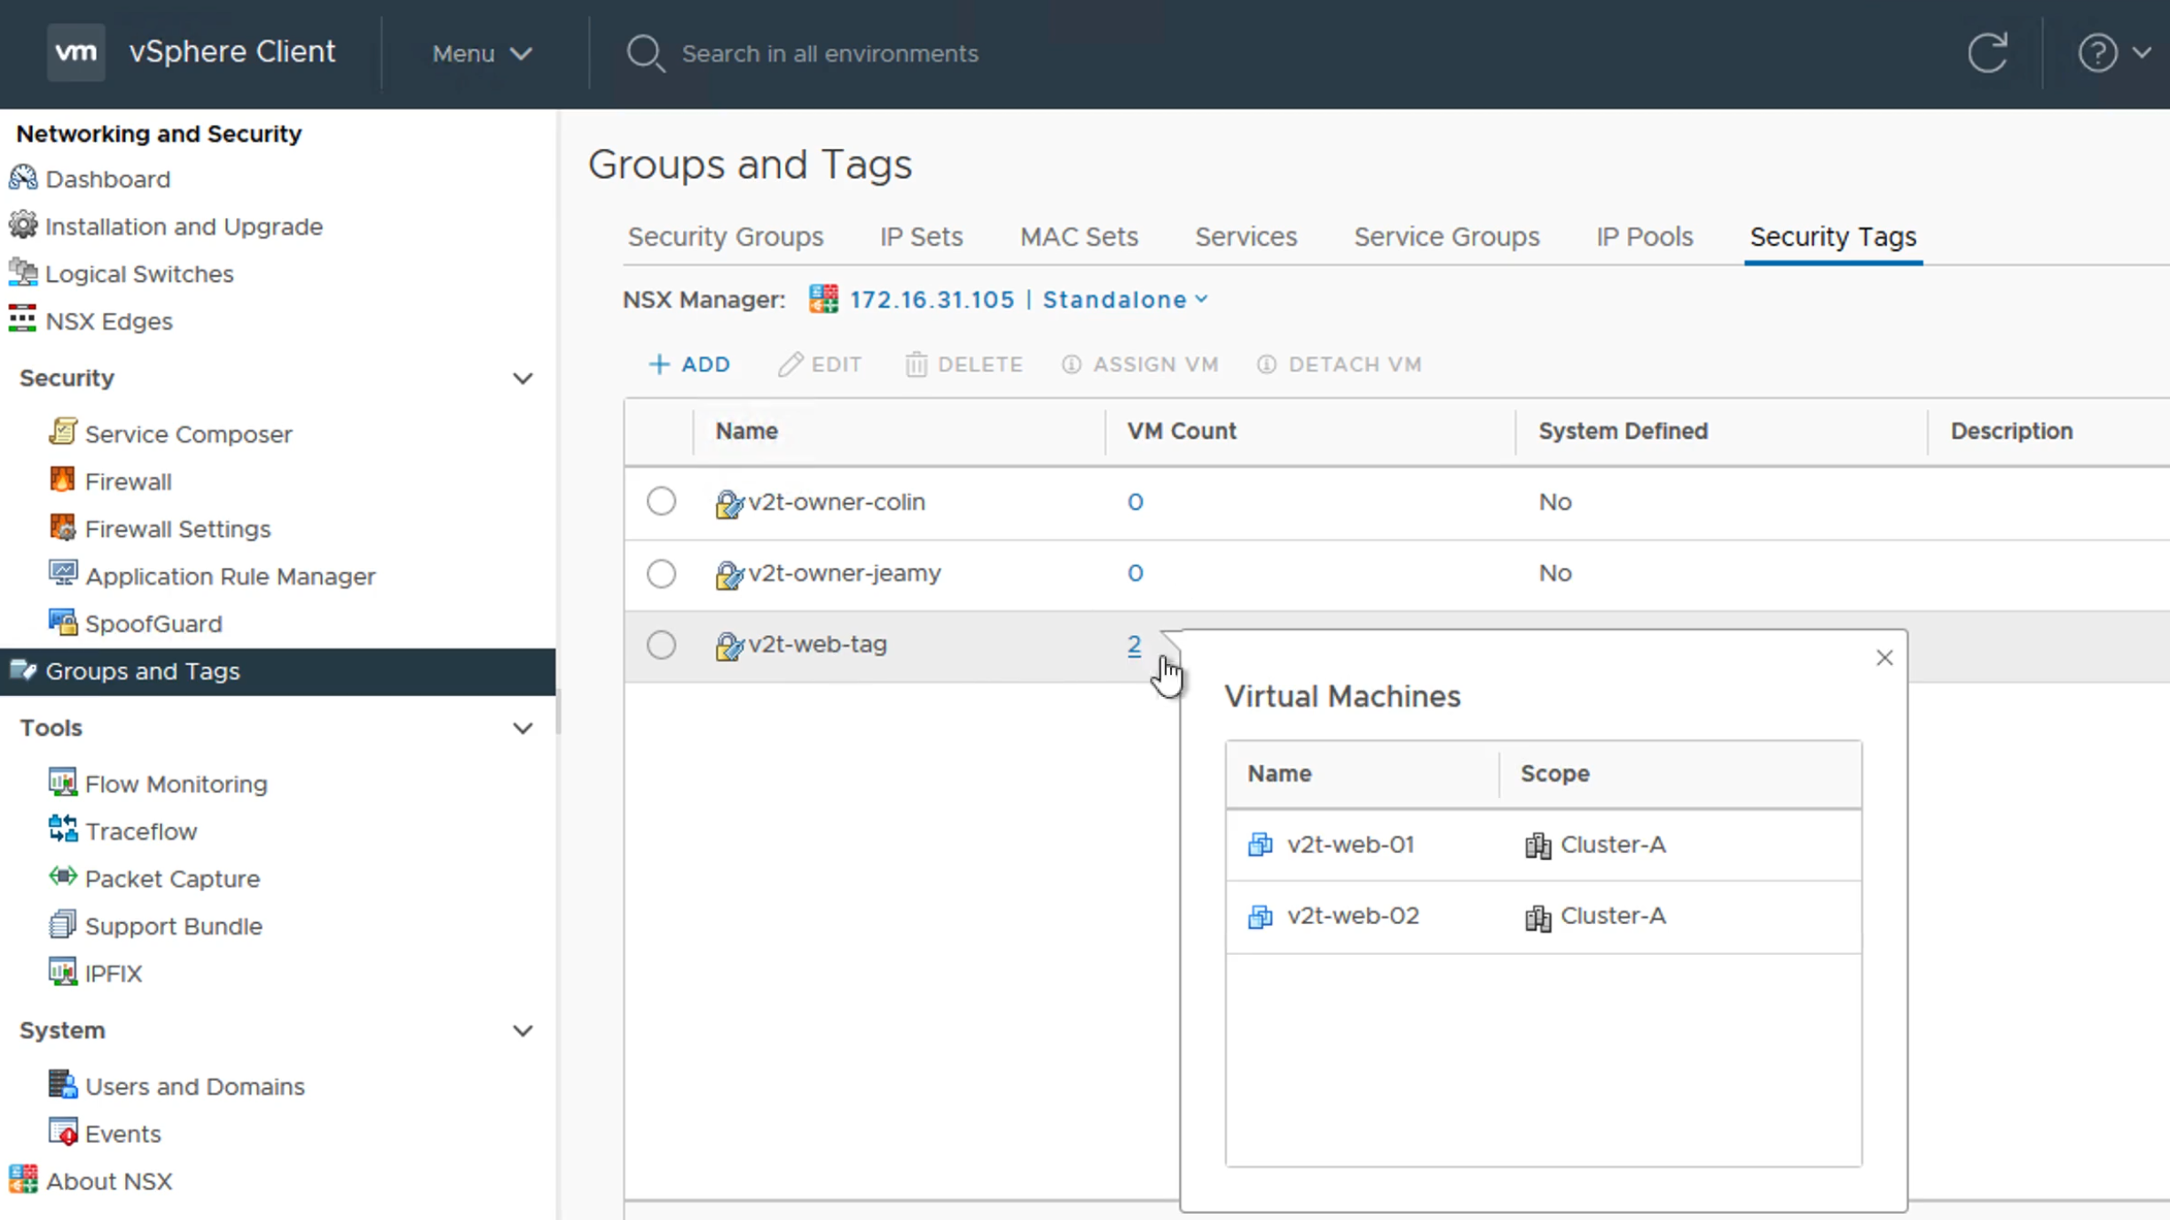
Task: Open VM count link for v2t-web-tag
Action: (1134, 645)
